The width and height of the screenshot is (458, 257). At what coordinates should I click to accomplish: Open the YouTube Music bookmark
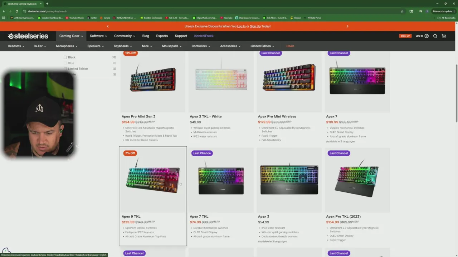pos(75,17)
